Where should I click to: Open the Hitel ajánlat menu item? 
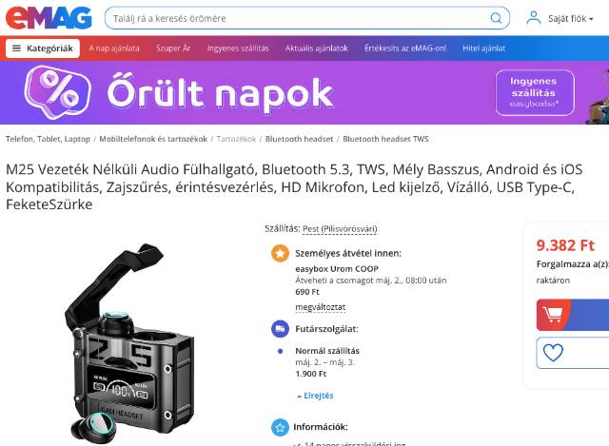pos(484,48)
